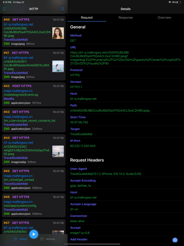184x246 pixels.
Task: Select request #46 system config
Action: 34,205
